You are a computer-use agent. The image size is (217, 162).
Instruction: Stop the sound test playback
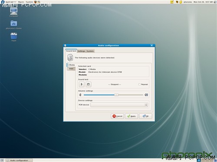click(x=89, y=84)
